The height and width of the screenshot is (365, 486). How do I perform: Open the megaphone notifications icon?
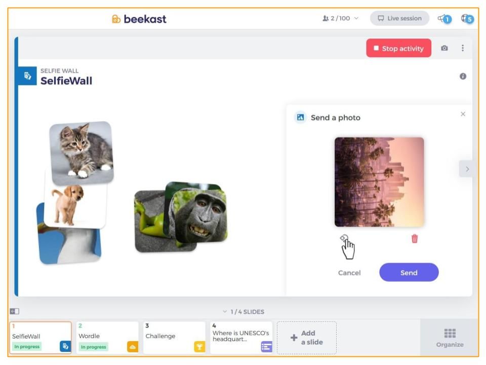tap(444, 19)
